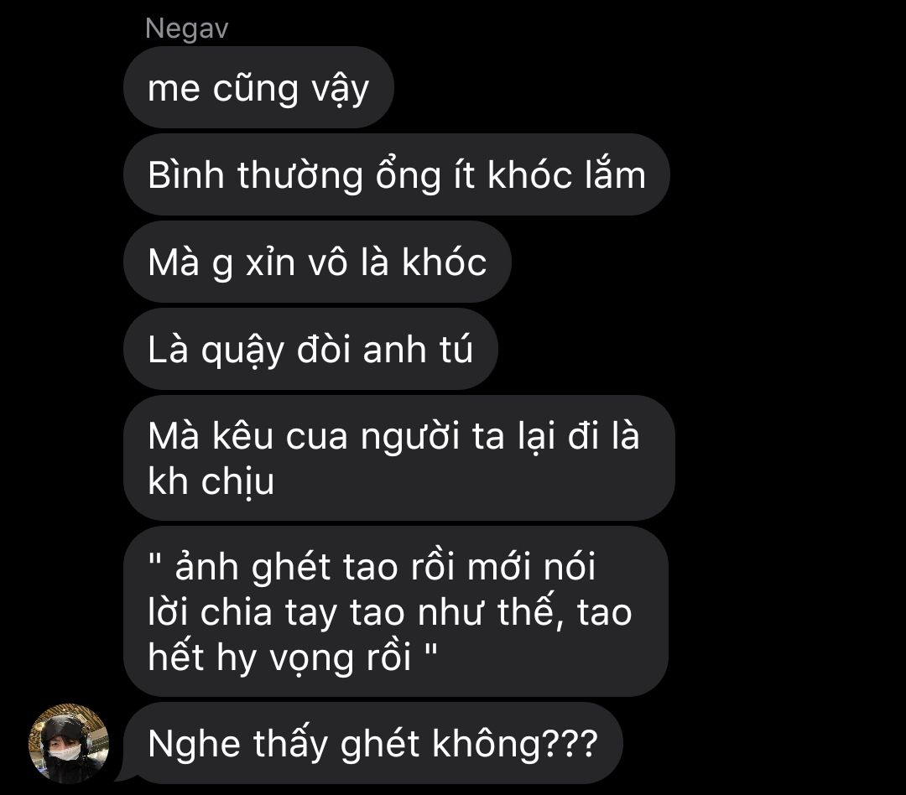Click the word "Bình" starting second message

(x=186, y=174)
